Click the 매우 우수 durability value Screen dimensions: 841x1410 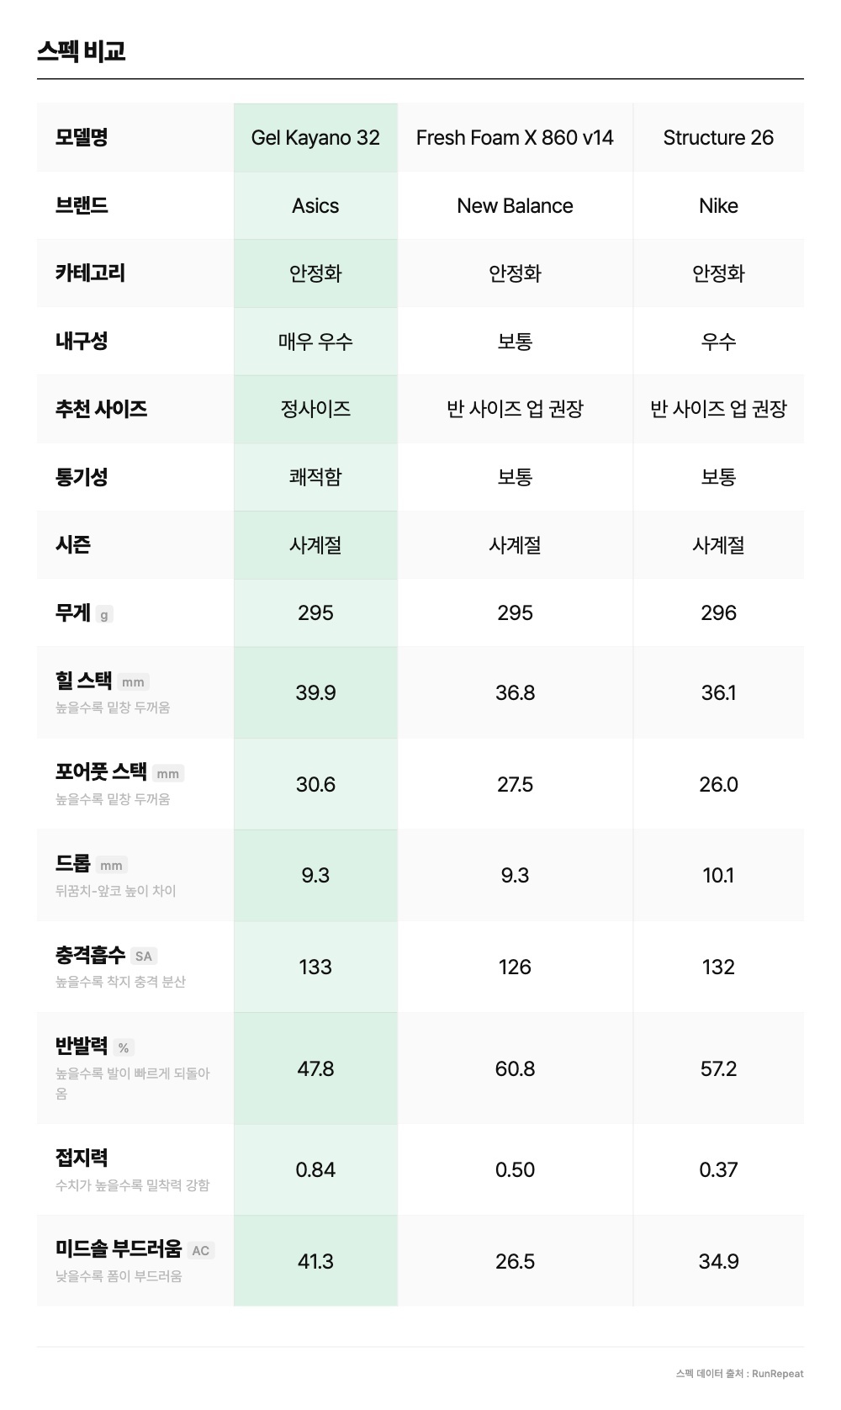click(315, 342)
